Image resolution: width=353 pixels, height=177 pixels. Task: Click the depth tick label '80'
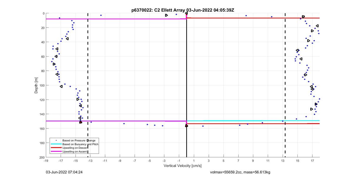pyautogui.click(x=43, y=71)
